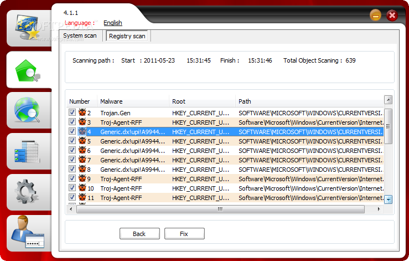409x261 pixels.
Task: Select Troj-Agent-RFF name in row 11
Action: pos(121,197)
